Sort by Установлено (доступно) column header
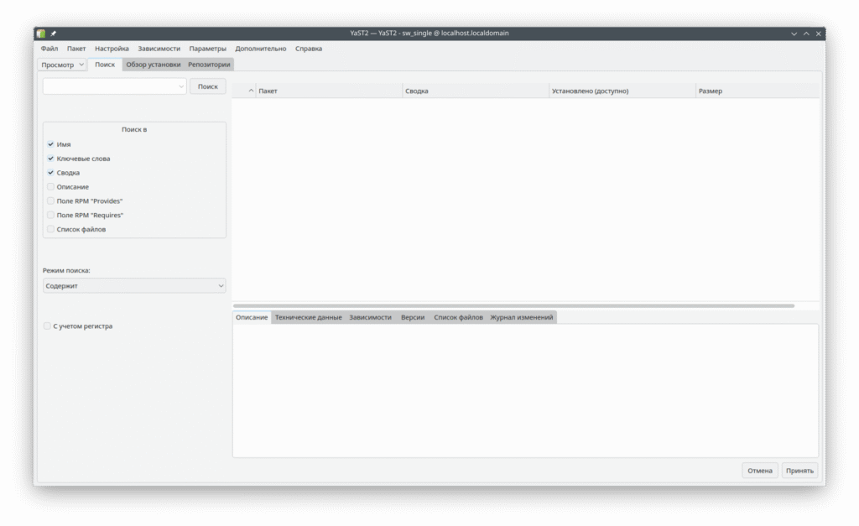859x526 pixels. (x=622, y=91)
